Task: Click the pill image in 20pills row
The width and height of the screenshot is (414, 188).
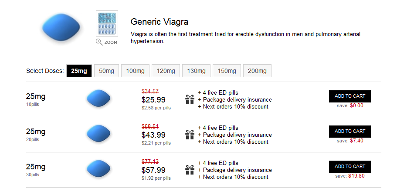Action: [x=98, y=134]
